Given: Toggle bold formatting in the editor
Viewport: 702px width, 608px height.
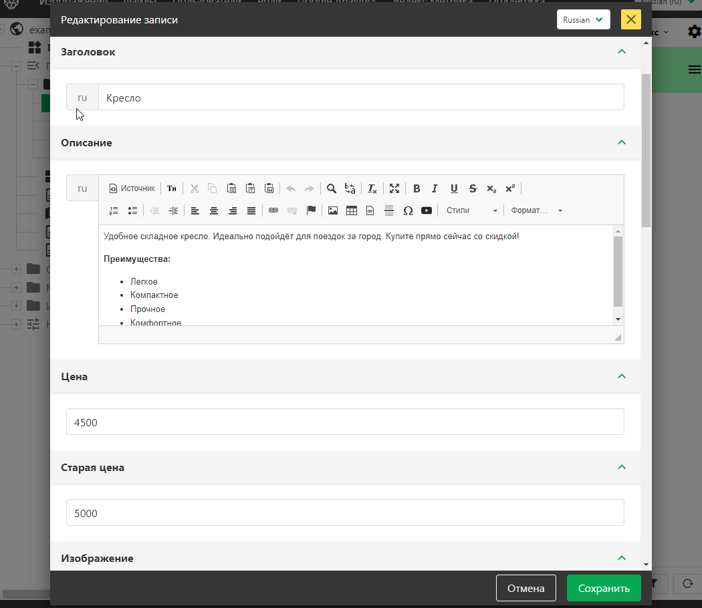Looking at the screenshot, I should [x=417, y=188].
